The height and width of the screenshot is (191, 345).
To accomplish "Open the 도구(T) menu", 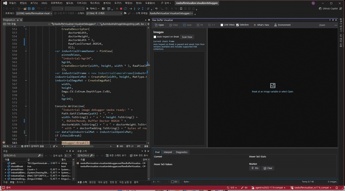I will point(118,3).
